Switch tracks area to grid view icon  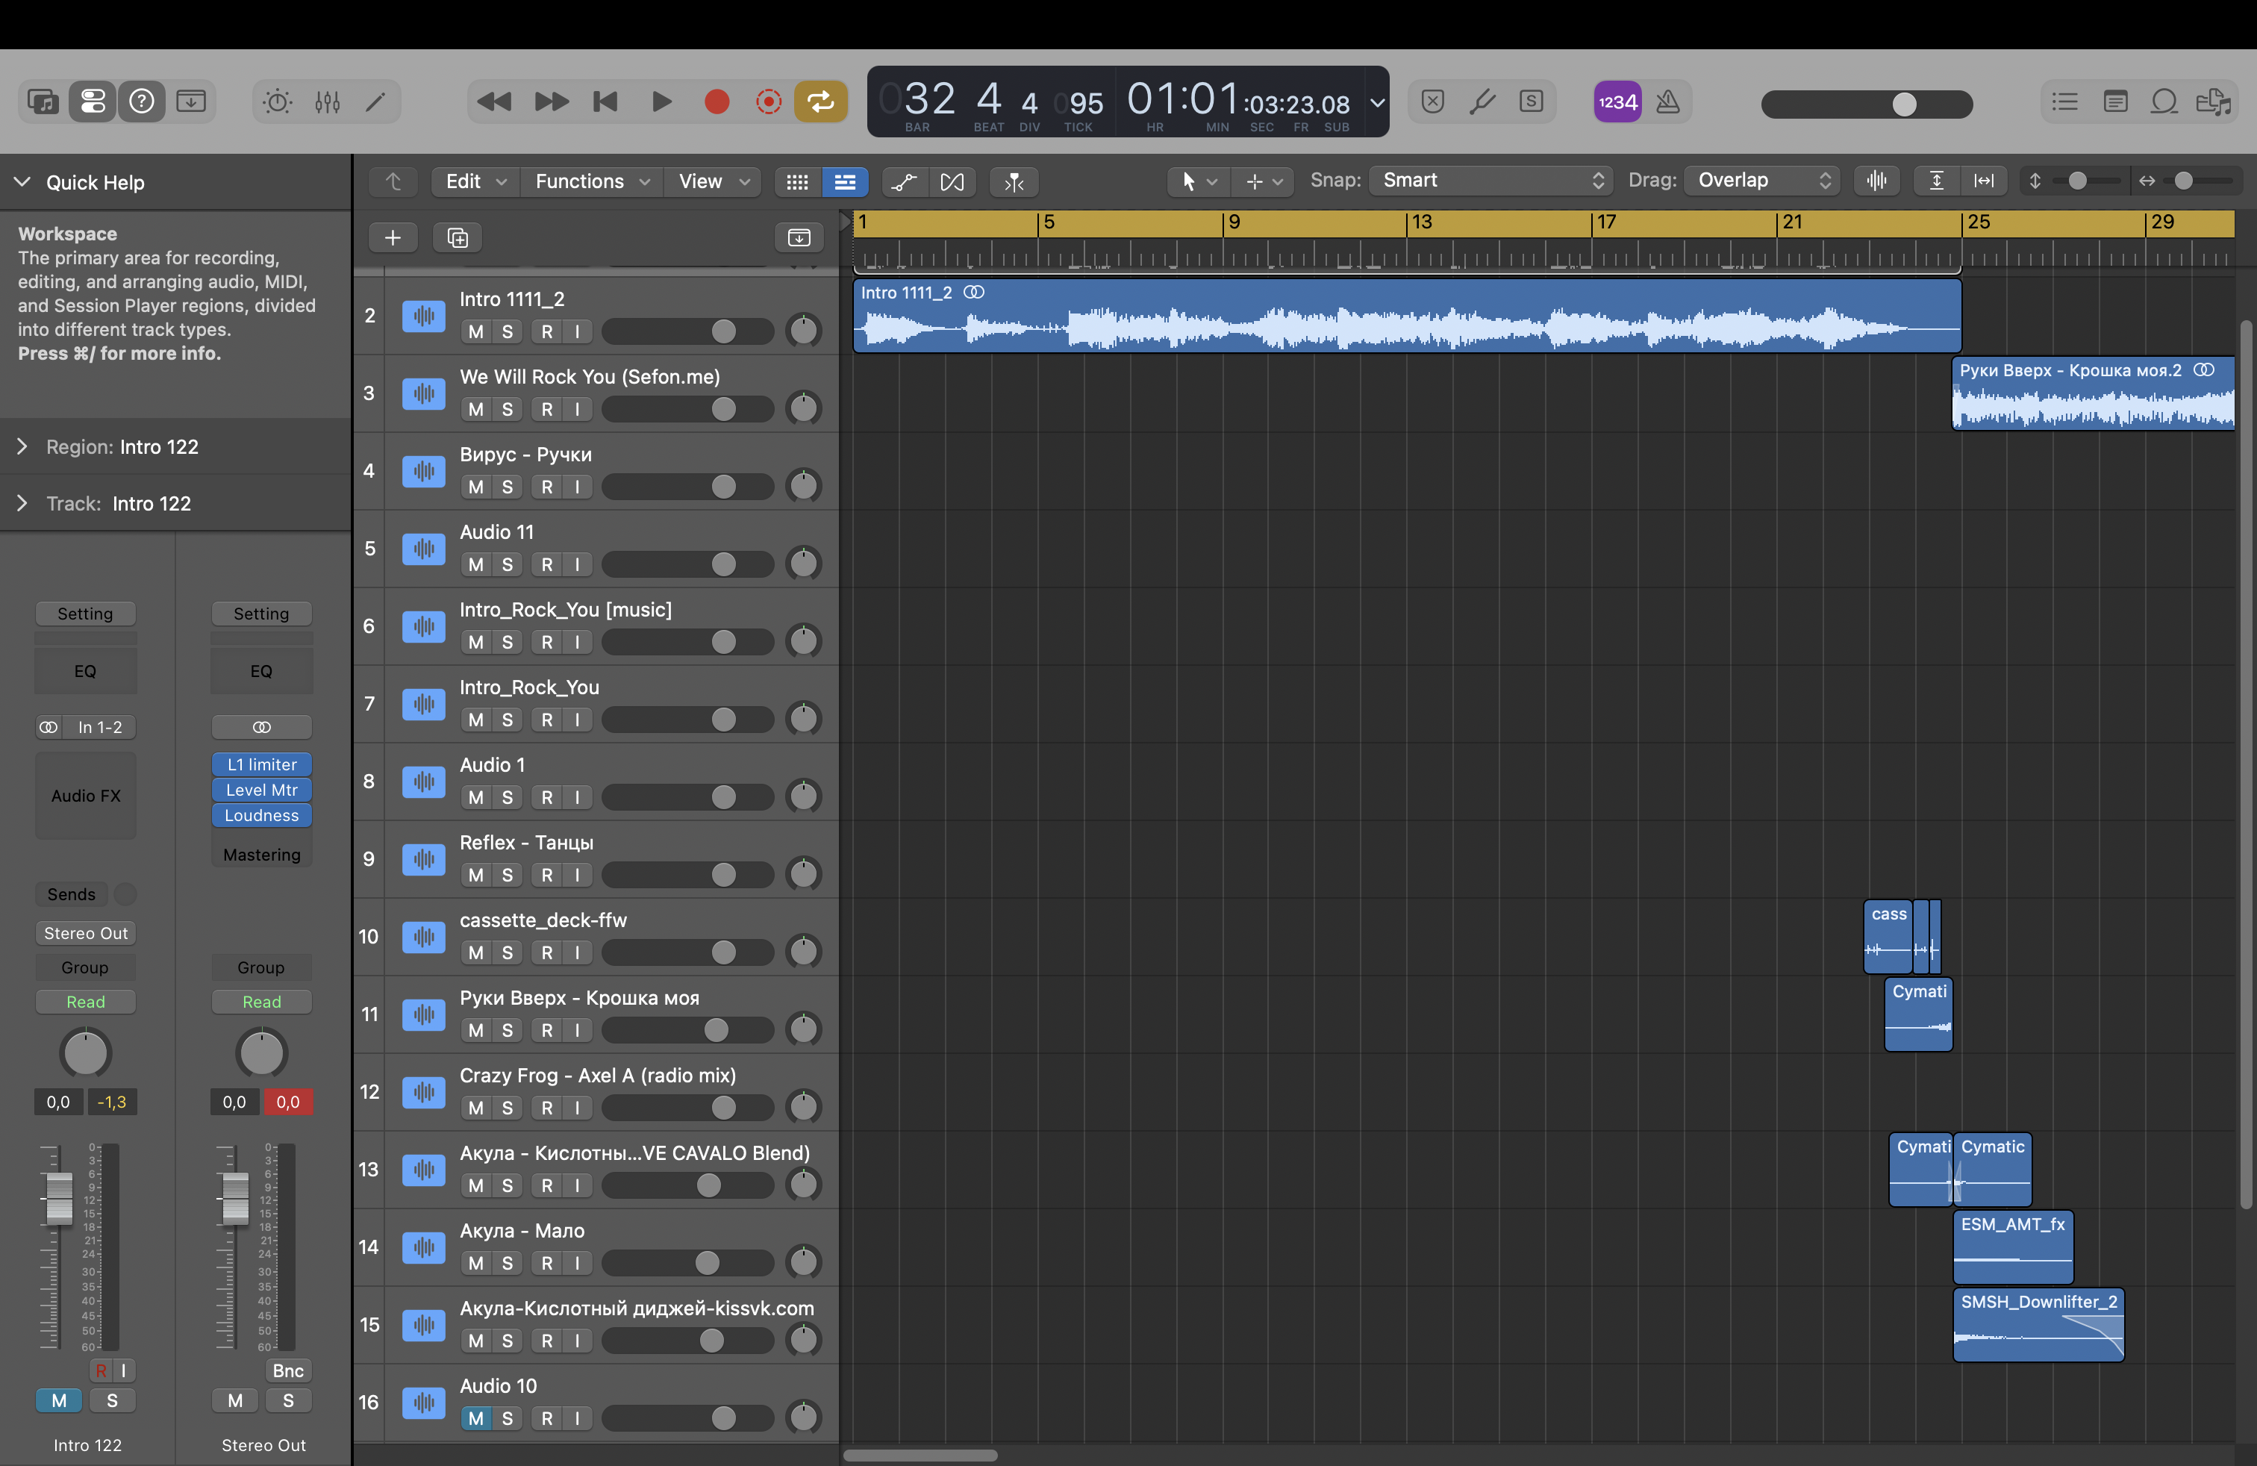798,181
